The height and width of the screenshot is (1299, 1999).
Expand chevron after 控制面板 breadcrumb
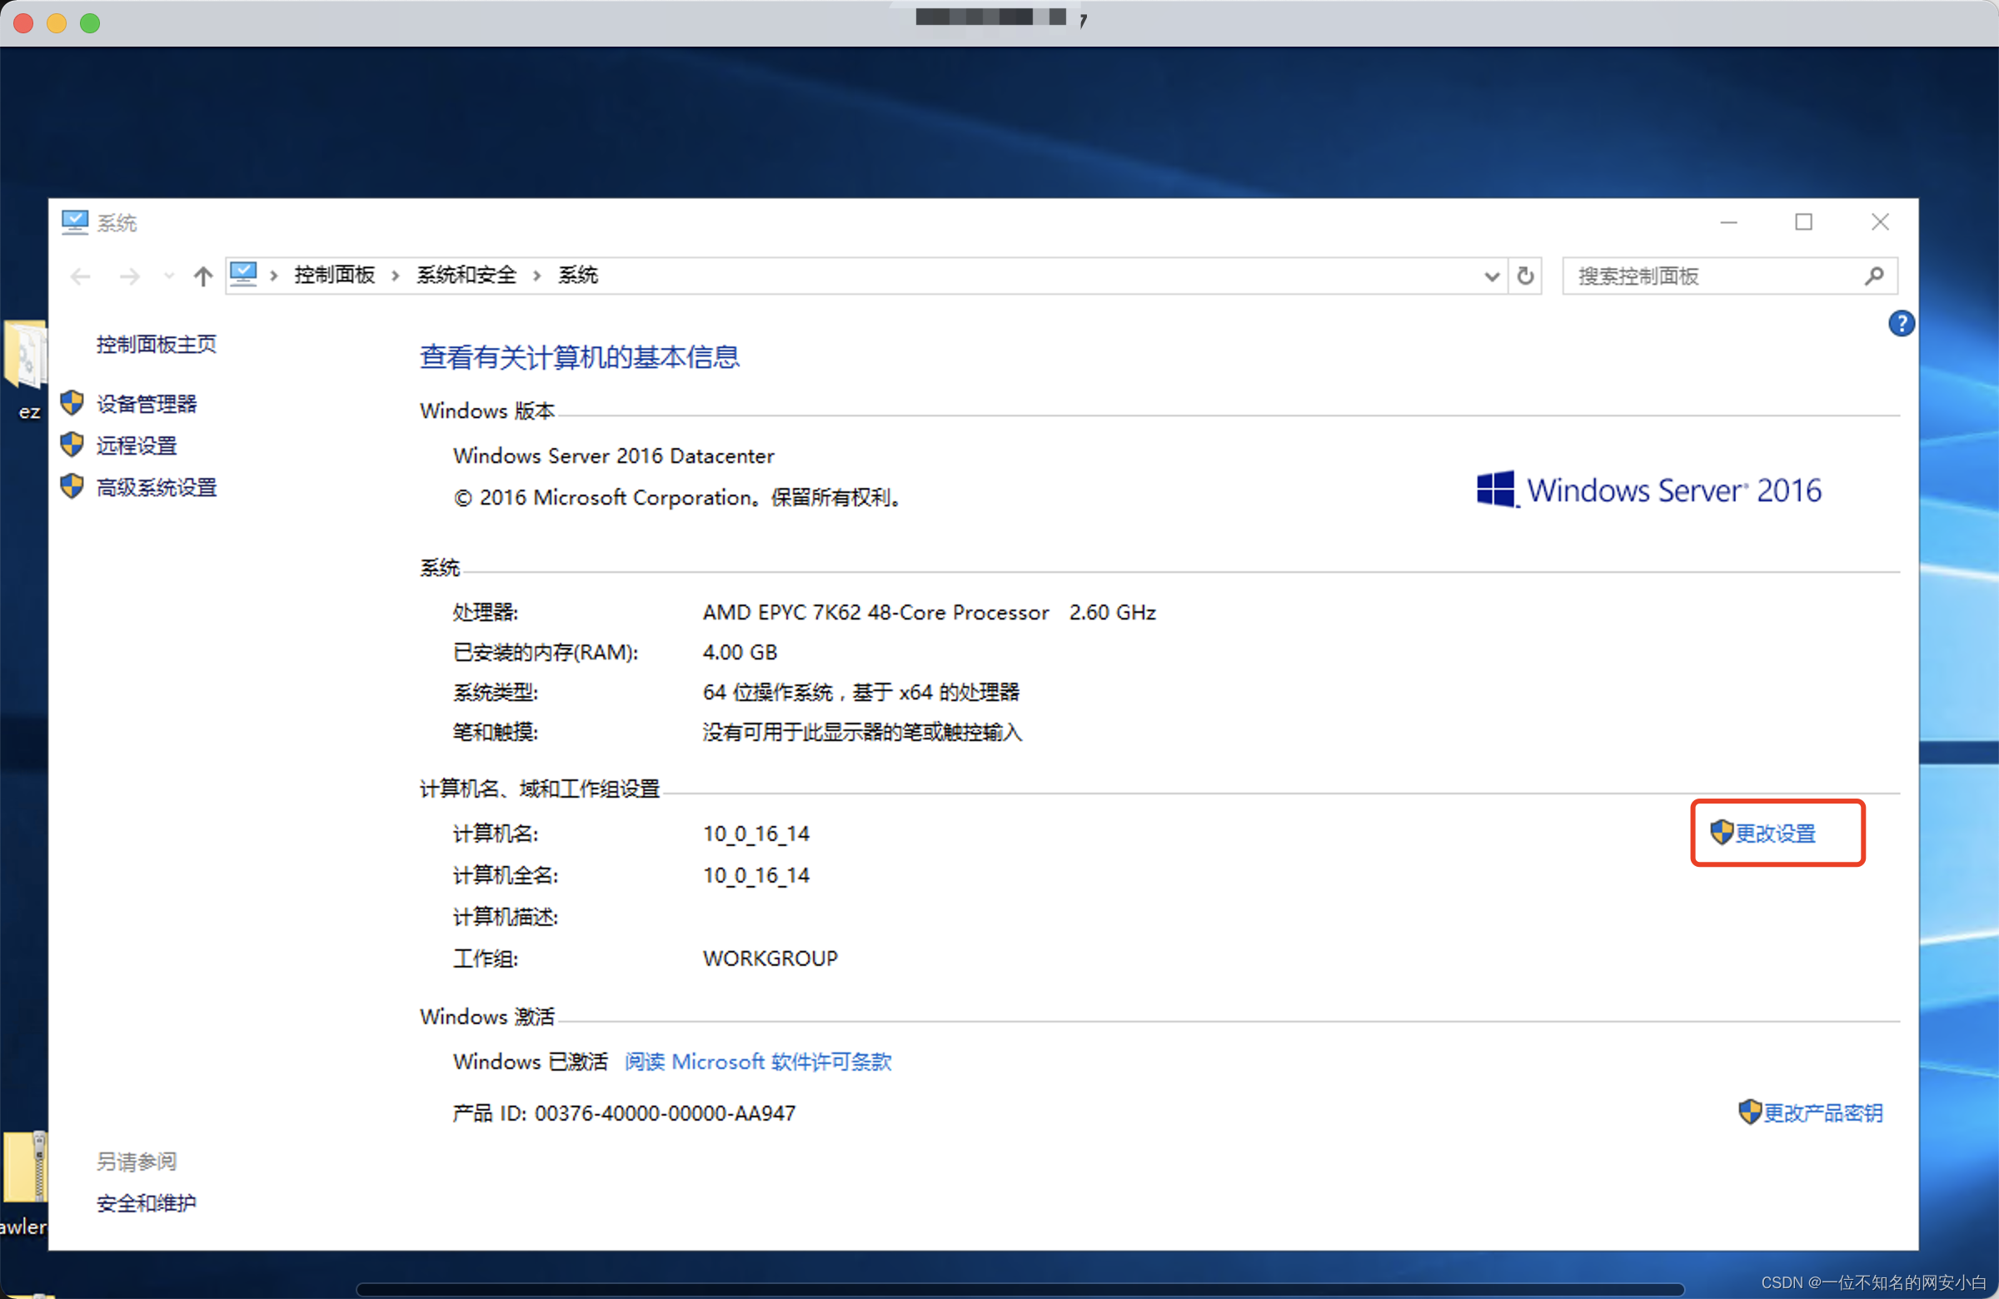pos(396,276)
